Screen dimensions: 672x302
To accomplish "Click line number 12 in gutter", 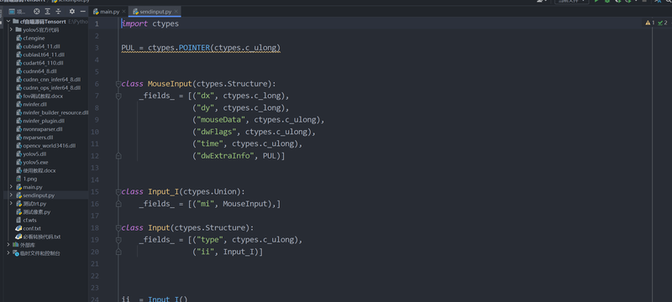I will coord(95,156).
